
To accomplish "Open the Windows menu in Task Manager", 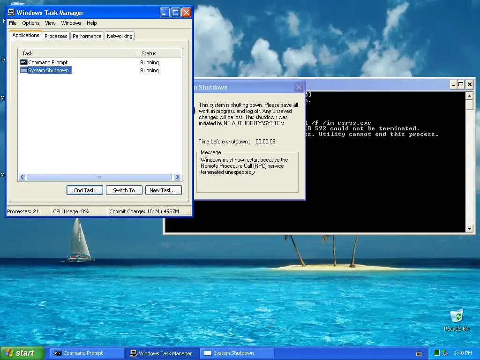I will 71,23.
